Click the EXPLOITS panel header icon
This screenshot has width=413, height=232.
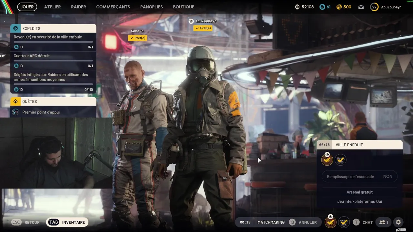pyautogui.click(x=15, y=28)
